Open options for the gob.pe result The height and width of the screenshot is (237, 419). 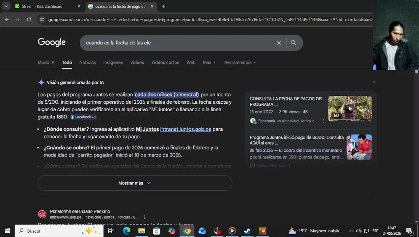coord(144,217)
